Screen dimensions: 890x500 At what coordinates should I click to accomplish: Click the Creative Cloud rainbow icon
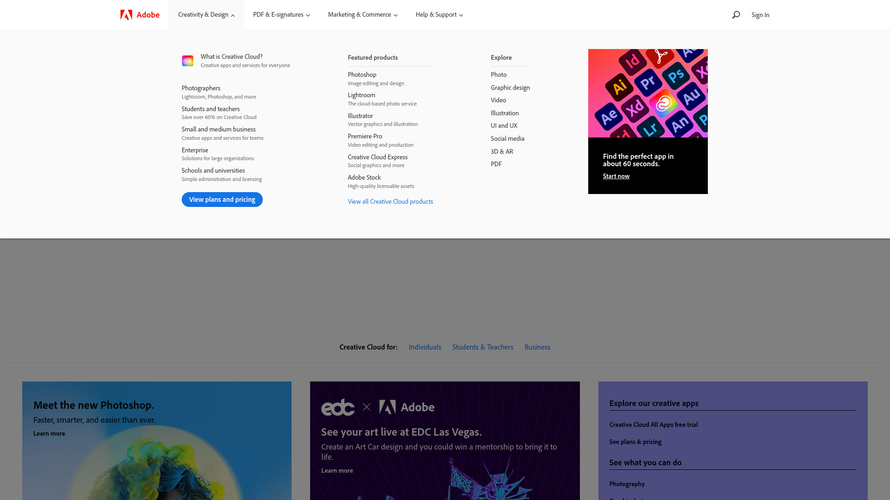(x=188, y=61)
